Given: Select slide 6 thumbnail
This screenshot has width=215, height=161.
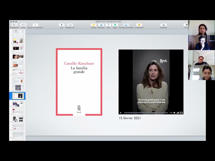Looking at the screenshot, I should [x=18, y=72].
